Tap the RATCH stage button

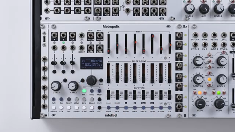(143, 107)
